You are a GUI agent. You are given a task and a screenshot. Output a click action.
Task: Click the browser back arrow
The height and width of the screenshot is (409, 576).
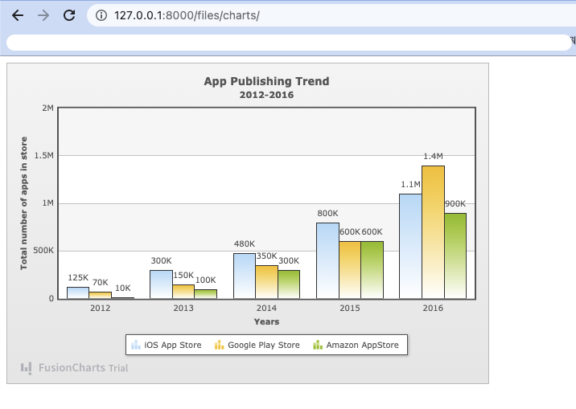pyautogui.click(x=17, y=15)
